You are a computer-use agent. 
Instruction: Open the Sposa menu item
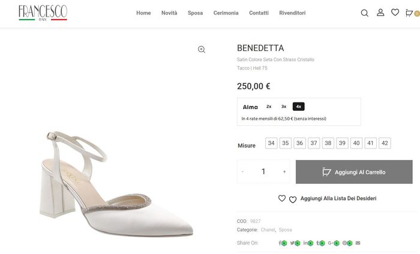pos(195,13)
